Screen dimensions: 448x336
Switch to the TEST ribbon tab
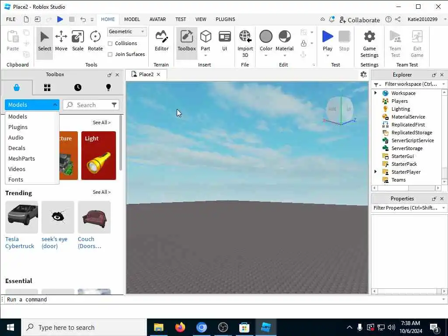coord(181,19)
